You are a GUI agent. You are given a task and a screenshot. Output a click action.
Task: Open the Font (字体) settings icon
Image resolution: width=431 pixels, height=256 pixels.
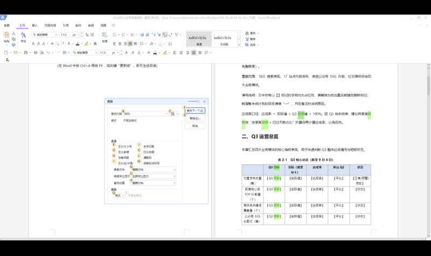click(x=23, y=35)
